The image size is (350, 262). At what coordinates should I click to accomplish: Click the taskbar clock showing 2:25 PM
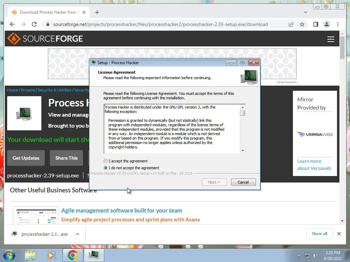pos(333,256)
